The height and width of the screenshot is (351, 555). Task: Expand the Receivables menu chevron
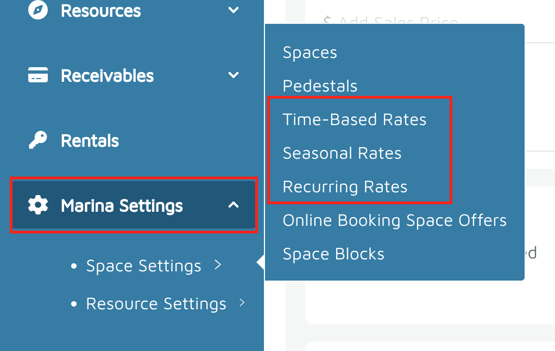[234, 75]
